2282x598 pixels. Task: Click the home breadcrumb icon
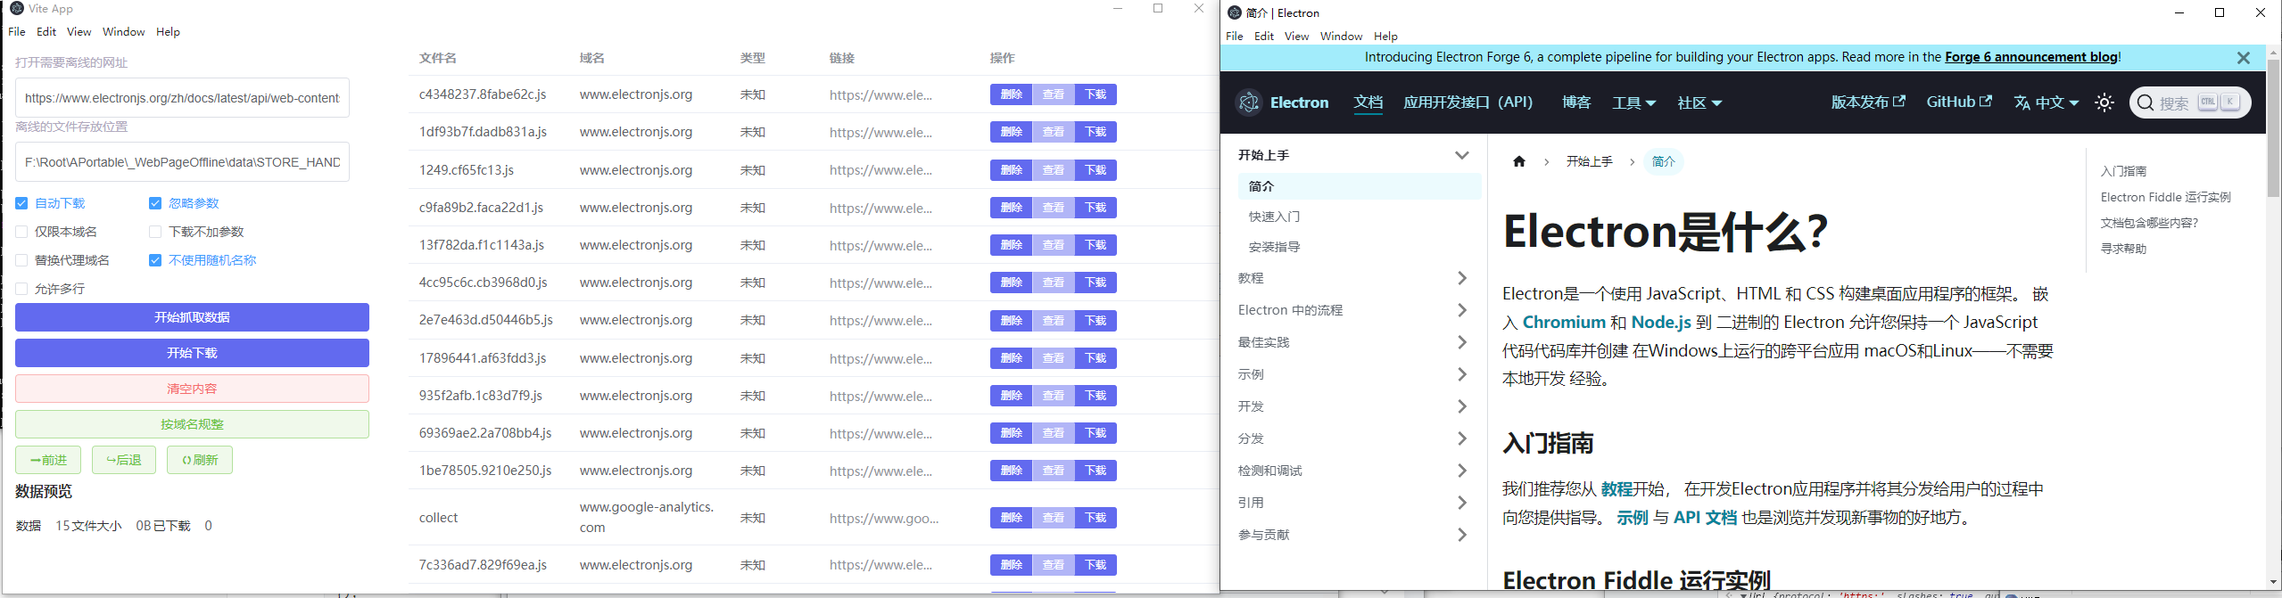tap(1519, 161)
